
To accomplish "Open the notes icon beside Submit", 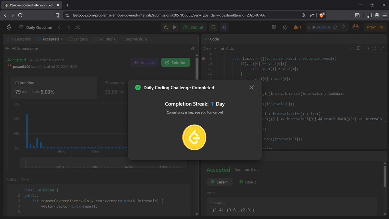I will tap(213, 27).
